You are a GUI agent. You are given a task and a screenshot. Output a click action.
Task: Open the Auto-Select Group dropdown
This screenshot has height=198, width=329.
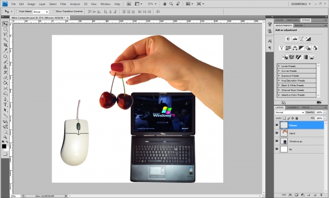coord(41,12)
